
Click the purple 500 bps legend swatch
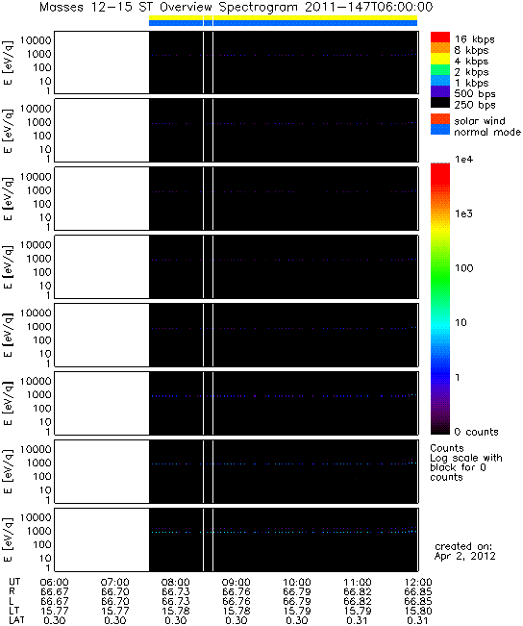(x=440, y=91)
